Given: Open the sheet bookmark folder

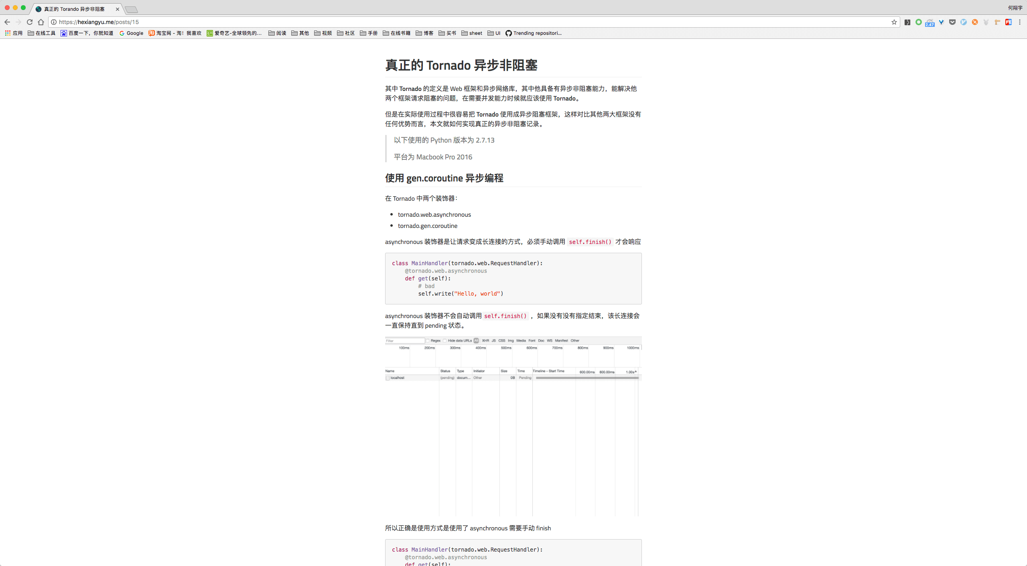Looking at the screenshot, I should pyautogui.click(x=472, y=33).
